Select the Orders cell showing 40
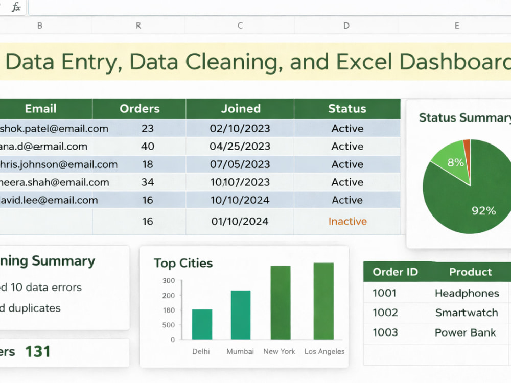Image resolution: width=511 pixels, height=383 pixels. [147, 146]
